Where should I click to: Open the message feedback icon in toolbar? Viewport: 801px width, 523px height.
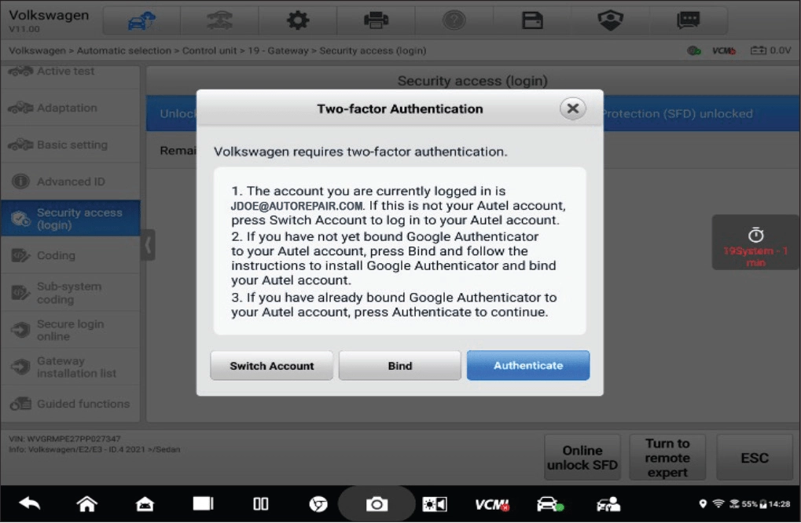pyautogui.click(x=688, y=20)
